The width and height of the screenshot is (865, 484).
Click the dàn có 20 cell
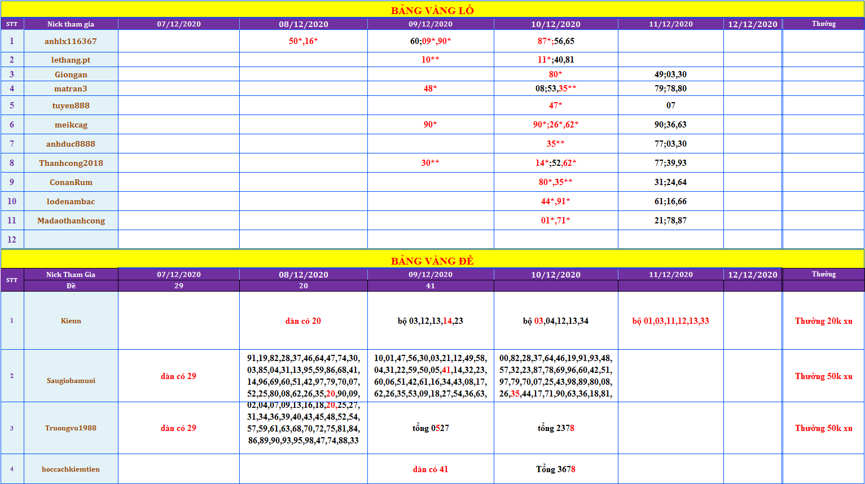(x=304, y=320)
